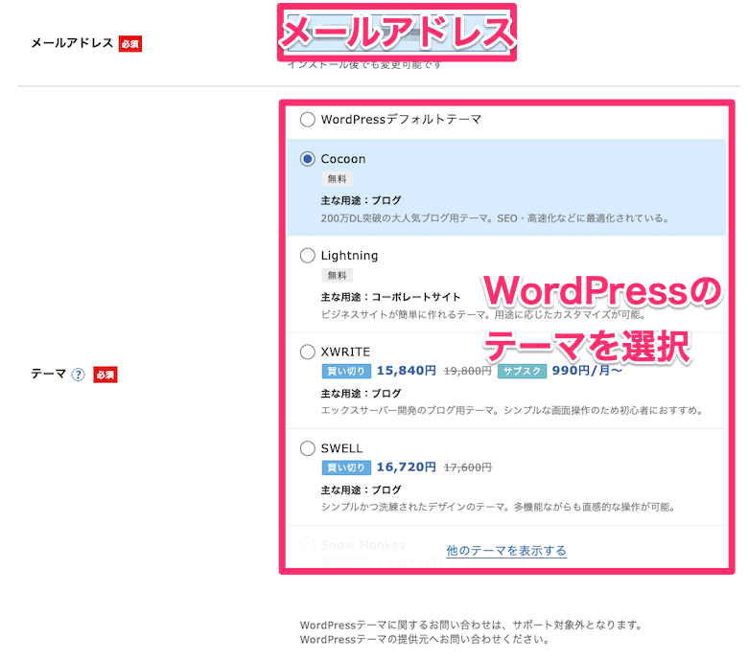This screenshot has width=748, height=660.
Task: Click the struck-through 17,600円 price
Action: pos(468,467)
